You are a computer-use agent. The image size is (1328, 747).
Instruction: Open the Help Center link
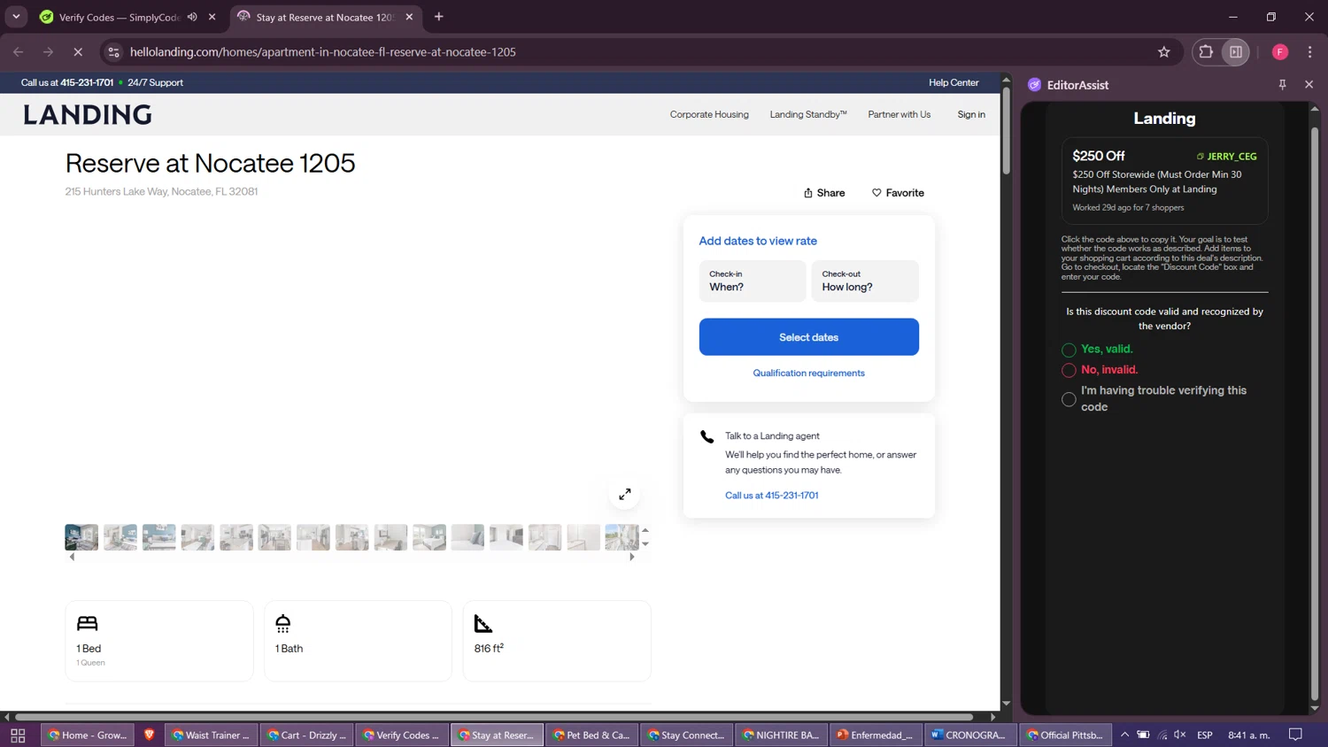click(x=954, y=82)
